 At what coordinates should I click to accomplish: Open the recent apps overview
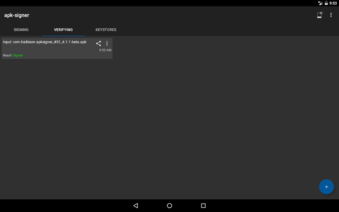click(203, 206)
